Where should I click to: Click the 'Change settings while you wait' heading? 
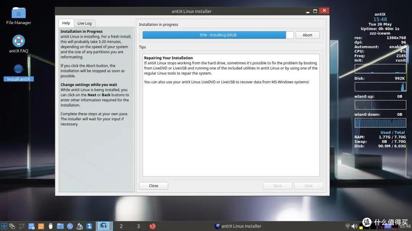click(89, 85)
